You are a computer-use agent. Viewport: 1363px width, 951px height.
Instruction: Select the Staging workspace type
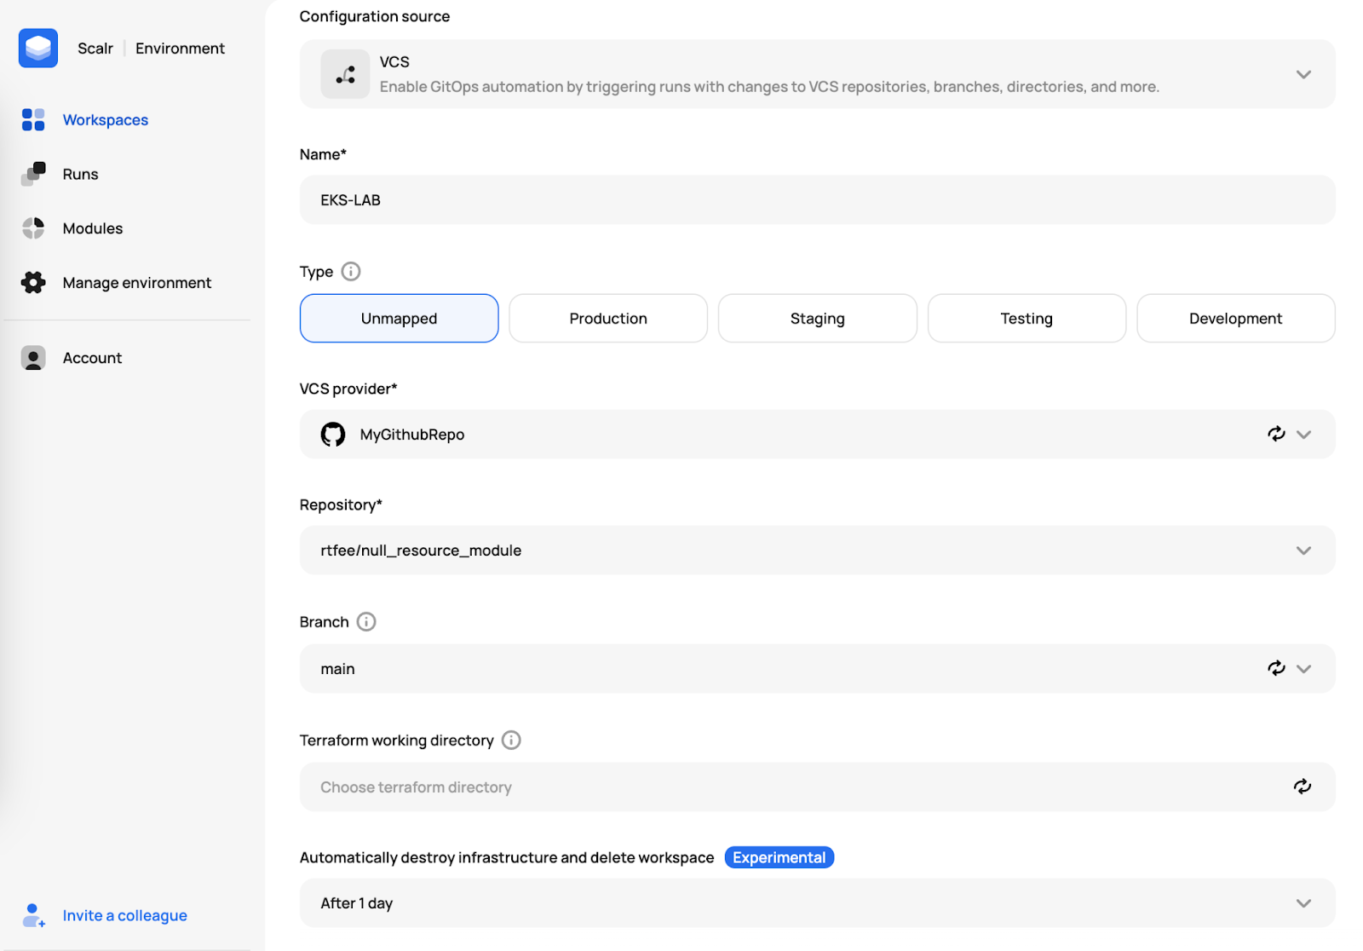(x=818, y=319)
